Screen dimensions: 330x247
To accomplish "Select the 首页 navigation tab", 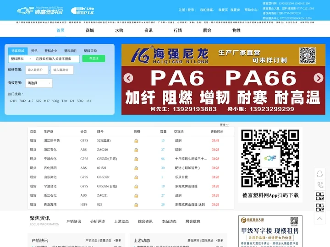I will click(60, 31).
